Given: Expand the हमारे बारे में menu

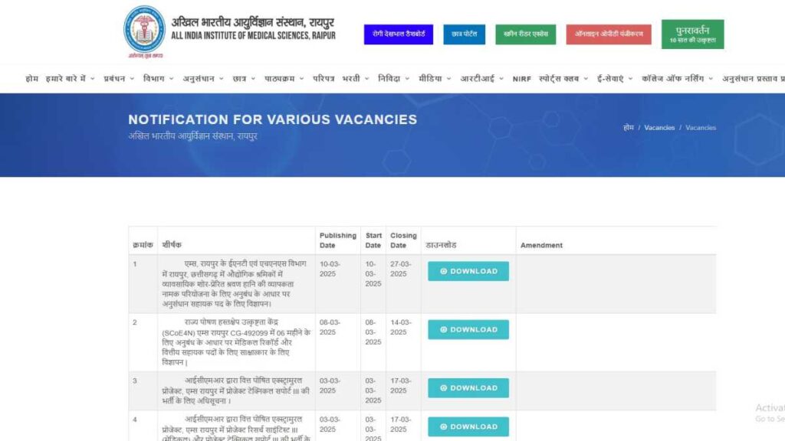Looking at the screenshot, I should (70, 79).
